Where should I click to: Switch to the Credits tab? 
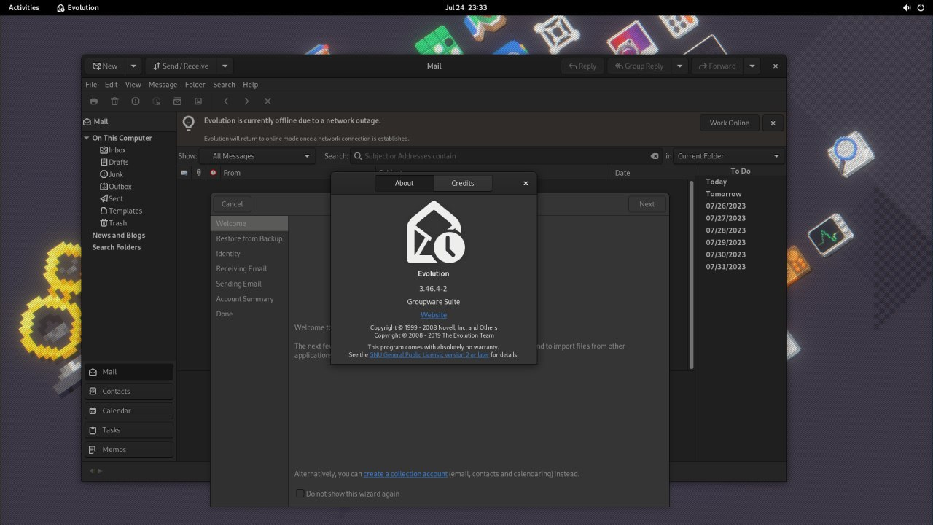click(x=463, y=183)
